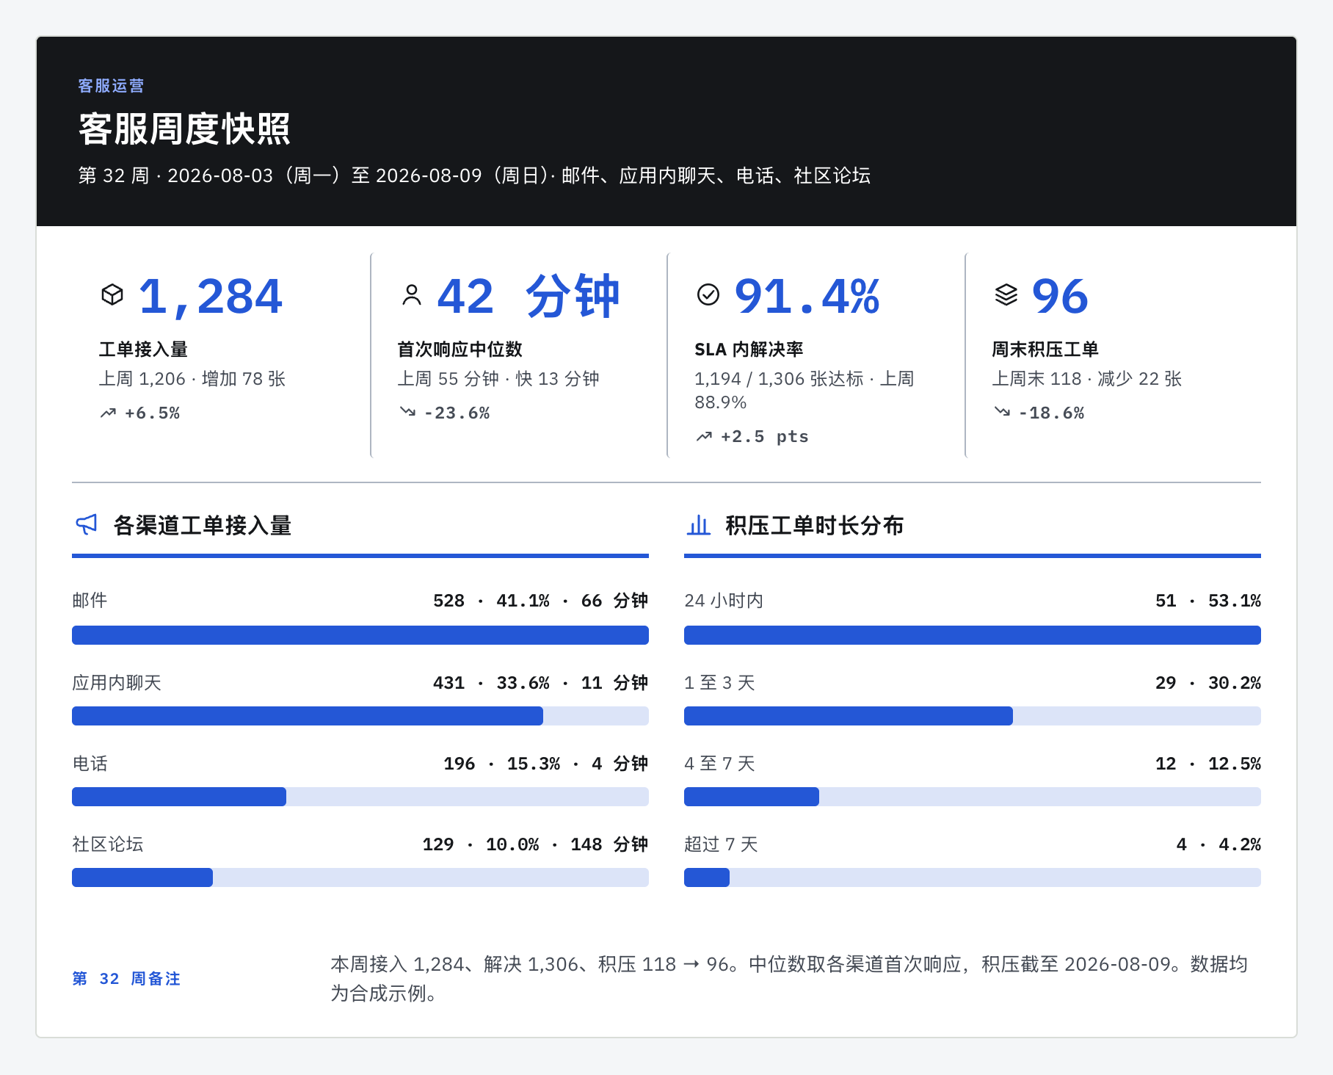Click the box icon beside 1,284
This screenshot has height=1075, width=1333.
tap(112, 294)
